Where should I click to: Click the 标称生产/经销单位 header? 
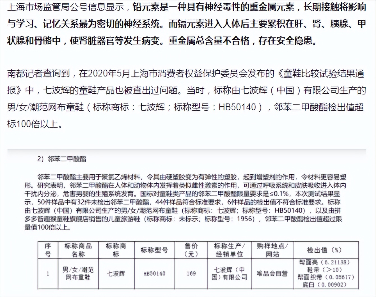(x=230, y=249)
